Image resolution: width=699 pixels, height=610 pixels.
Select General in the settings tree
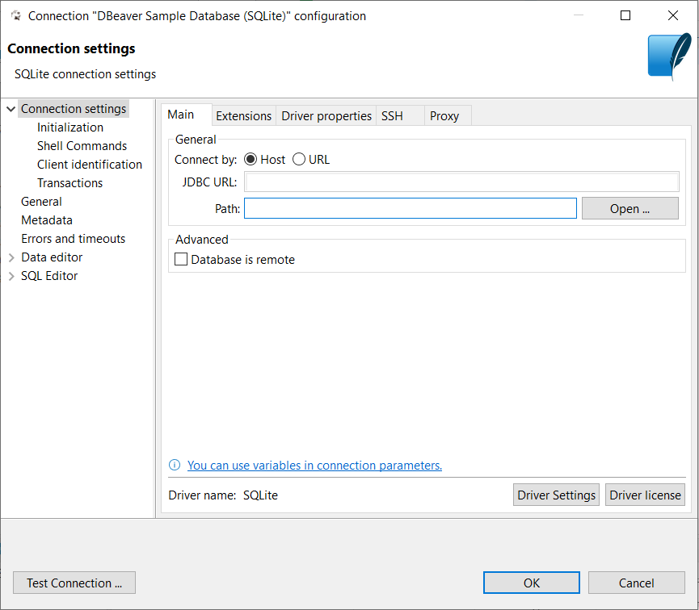coord(41,202)
